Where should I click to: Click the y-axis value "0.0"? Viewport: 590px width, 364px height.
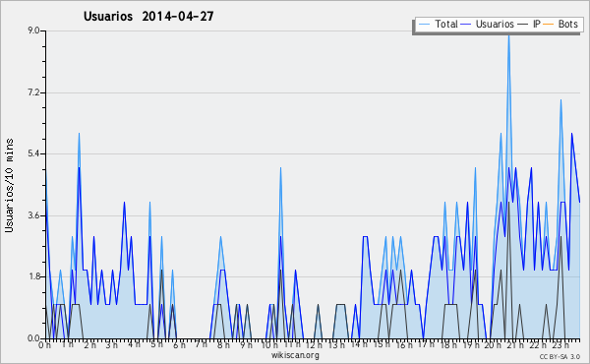pyautogui.click(x=33, y=338)
